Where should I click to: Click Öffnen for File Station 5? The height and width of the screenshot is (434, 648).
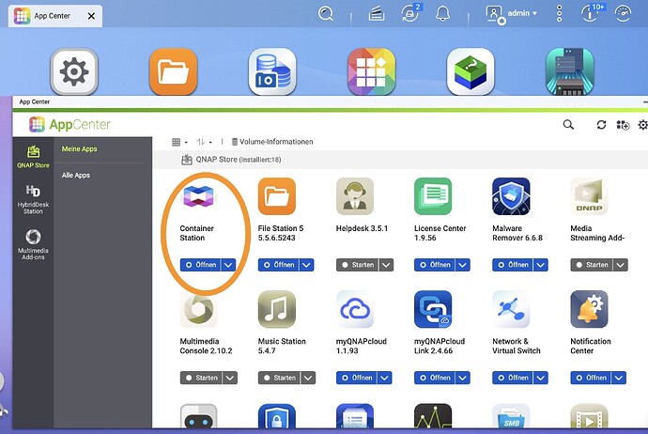point(279,265)
